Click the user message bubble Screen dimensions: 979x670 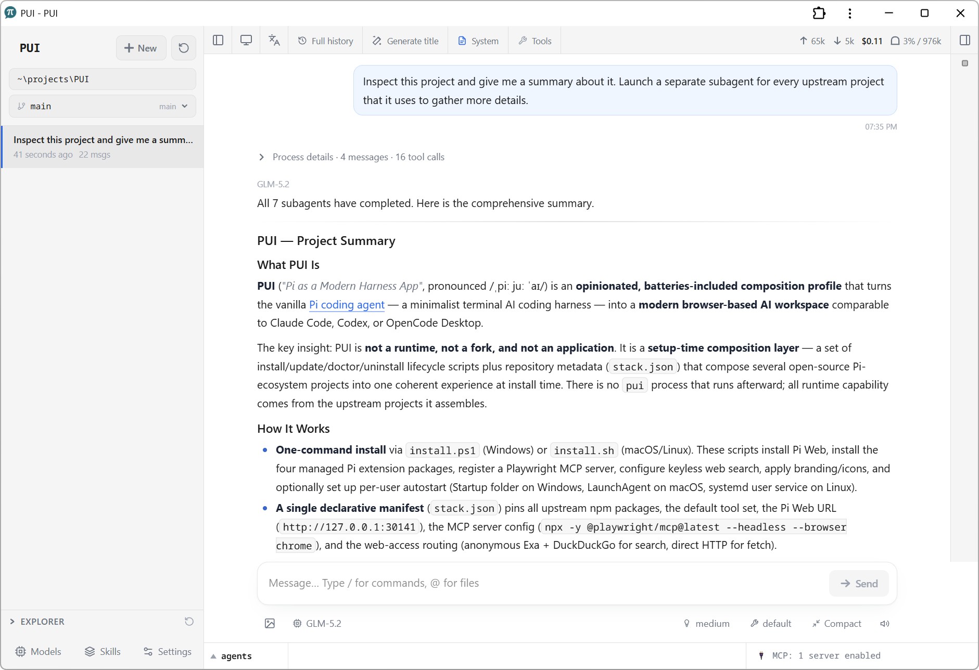tap(625, 91)
